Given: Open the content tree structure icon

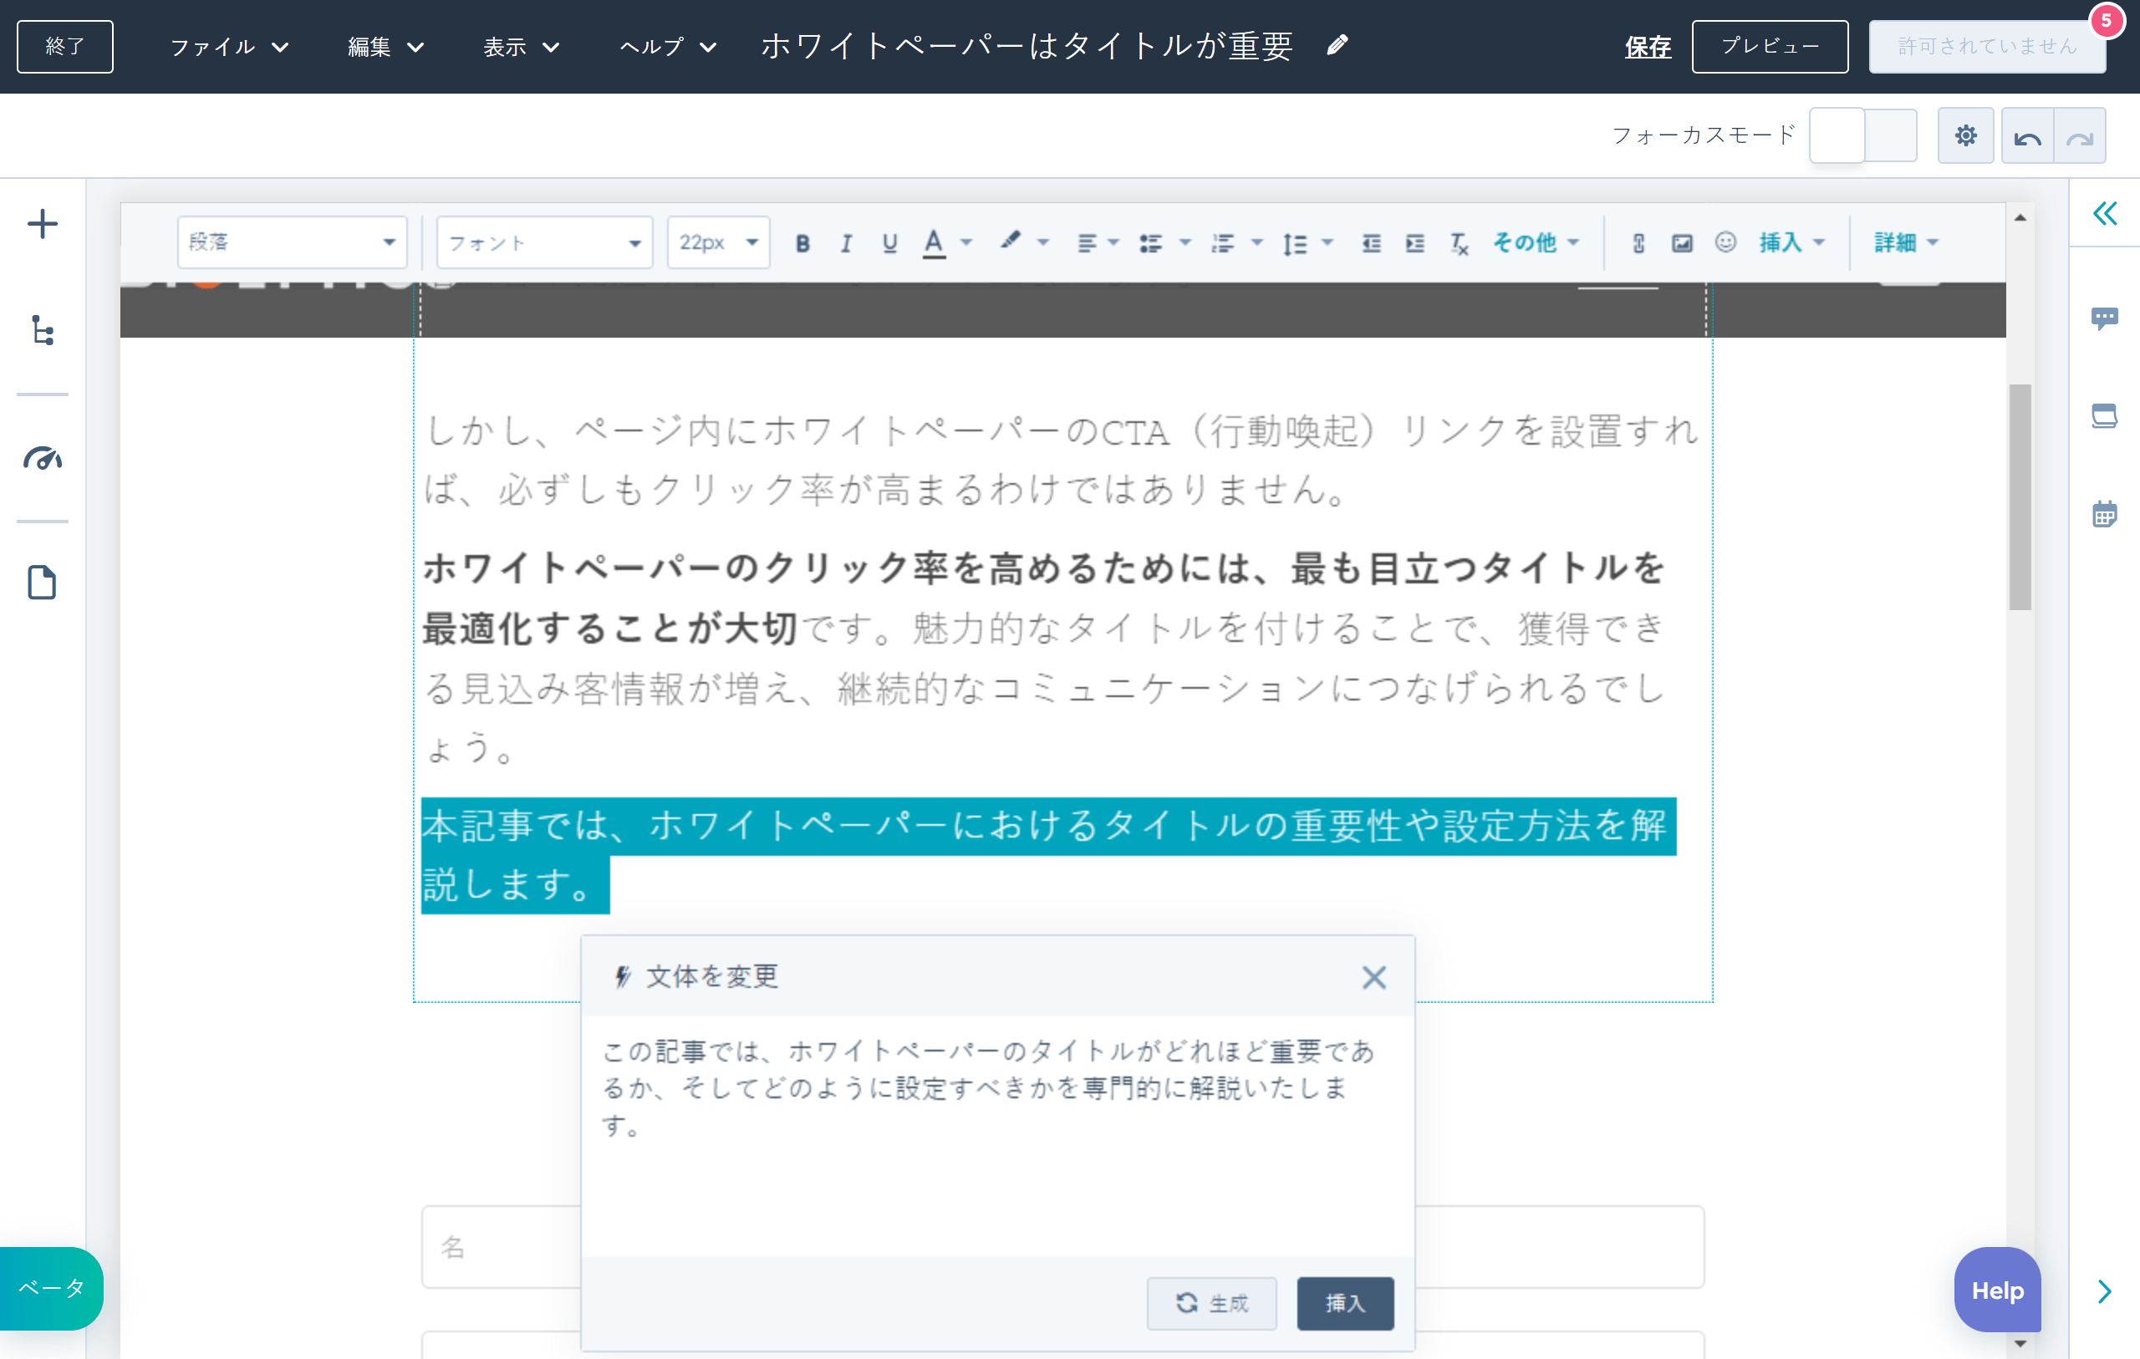Looking at the screenshot, I should tap(43, 330).
